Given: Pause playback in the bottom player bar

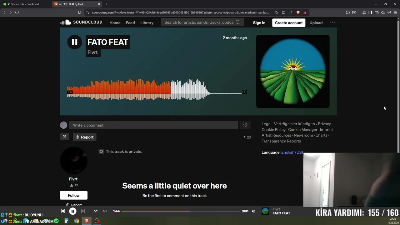Looking at the screenshot, I should coord(72,211).
